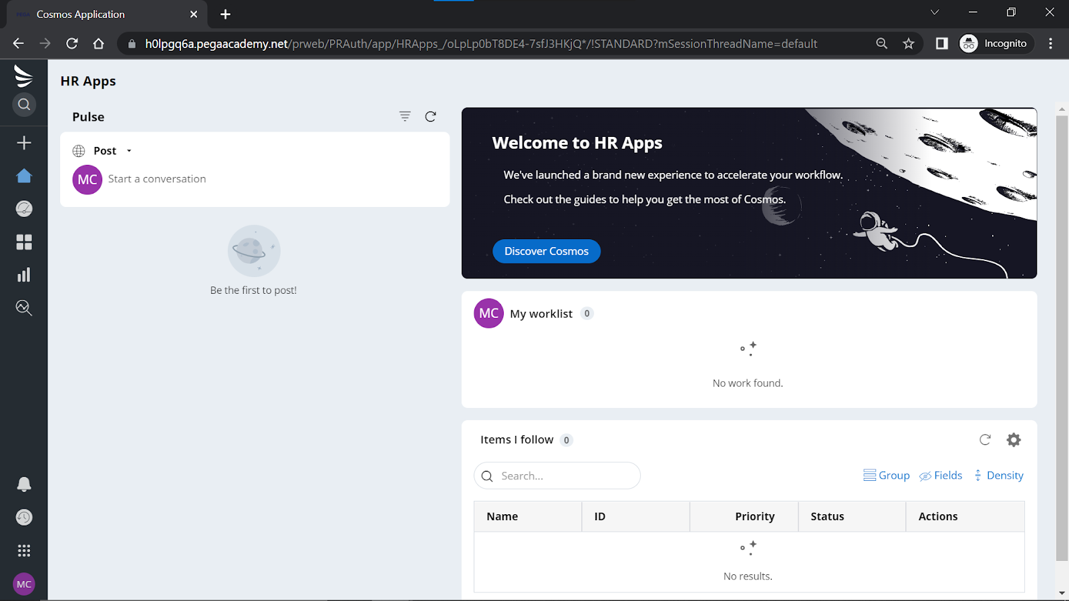Open the bar chart reports icon
This screenshot has height=601, width=1069.
point(24,274)
